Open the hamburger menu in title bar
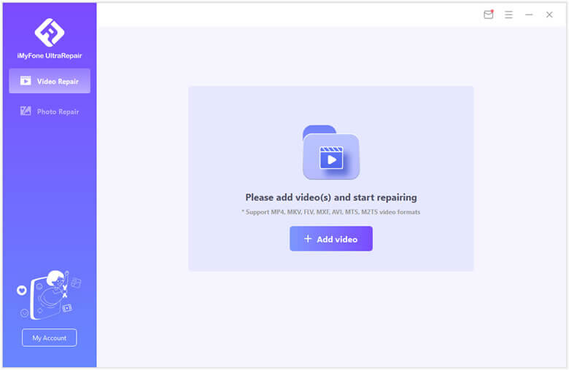This screenshot has width=569, height=370. pos(509,15)
